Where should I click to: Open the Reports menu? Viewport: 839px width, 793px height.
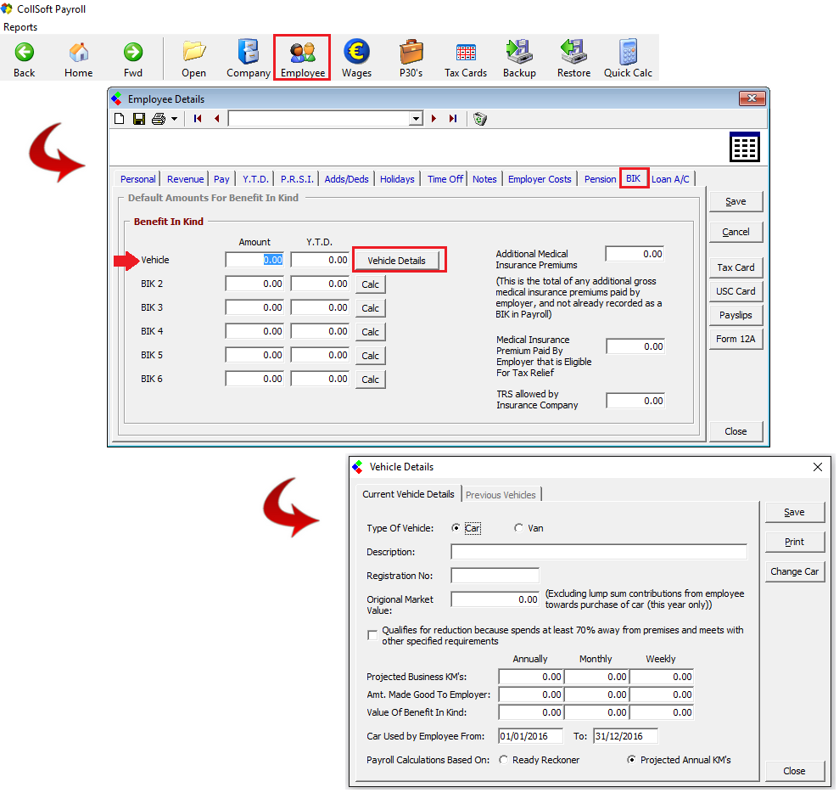(x=21, y=27)
